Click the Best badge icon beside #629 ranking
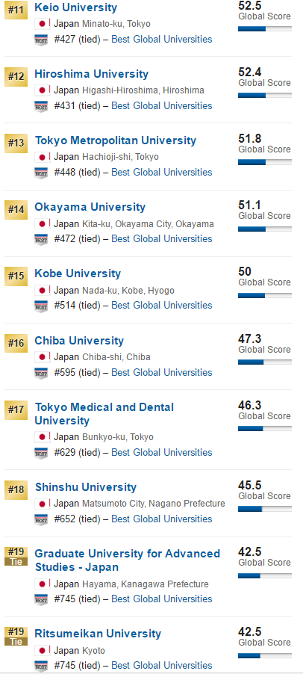This screenshot has height=674, width=303. (x=41, y=453)
